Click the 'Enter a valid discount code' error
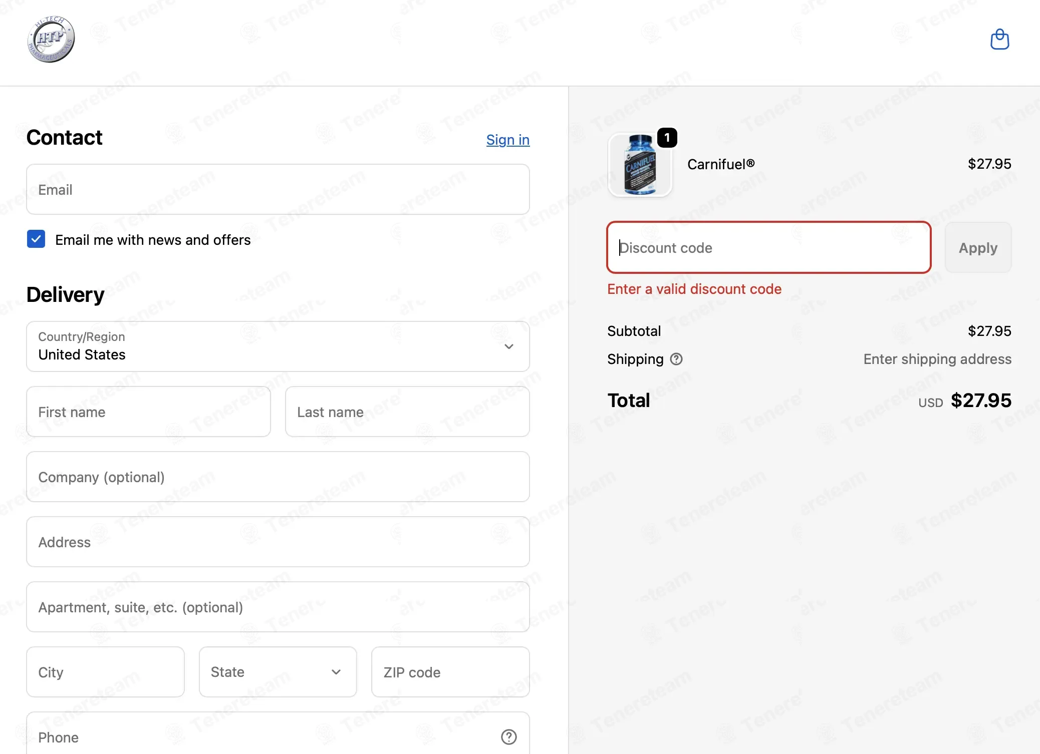The height and width of the screenshot is (754, 1040). tap(694, 289)
